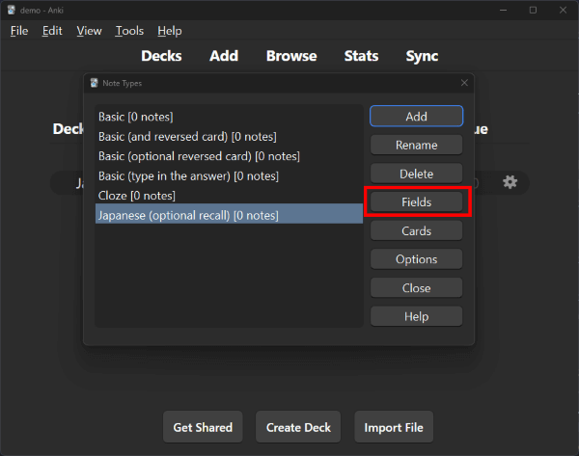
Task: Open the Help menu
Action: (x=170, y=31)
